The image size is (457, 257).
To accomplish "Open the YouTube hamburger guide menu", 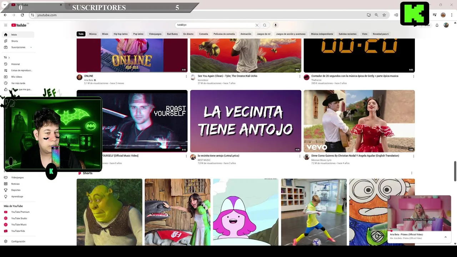I will coord(5,25).
